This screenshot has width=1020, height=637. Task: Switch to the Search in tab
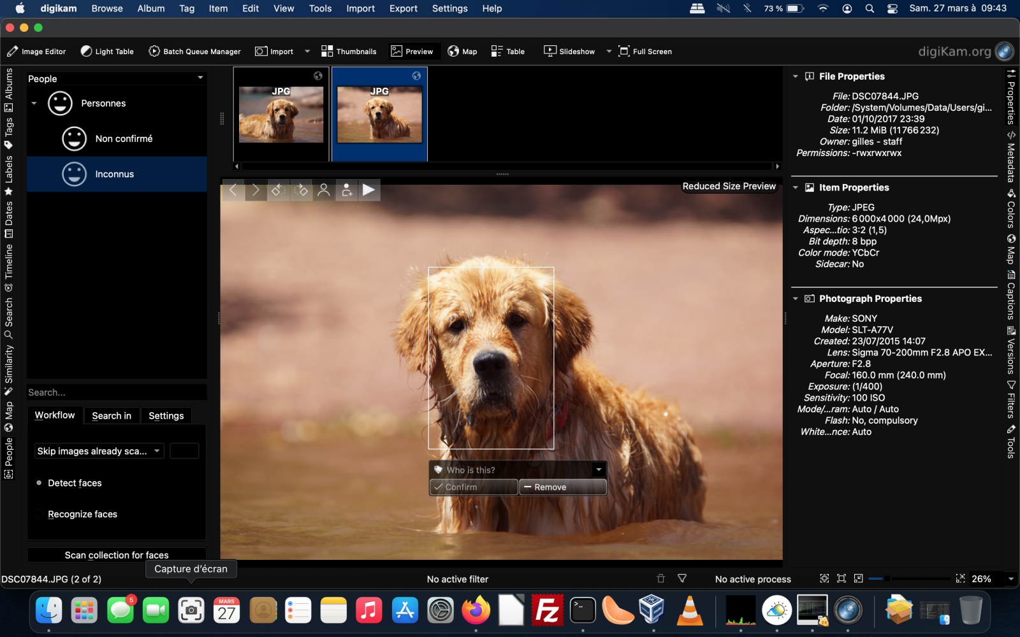click(x=112, y=415)
